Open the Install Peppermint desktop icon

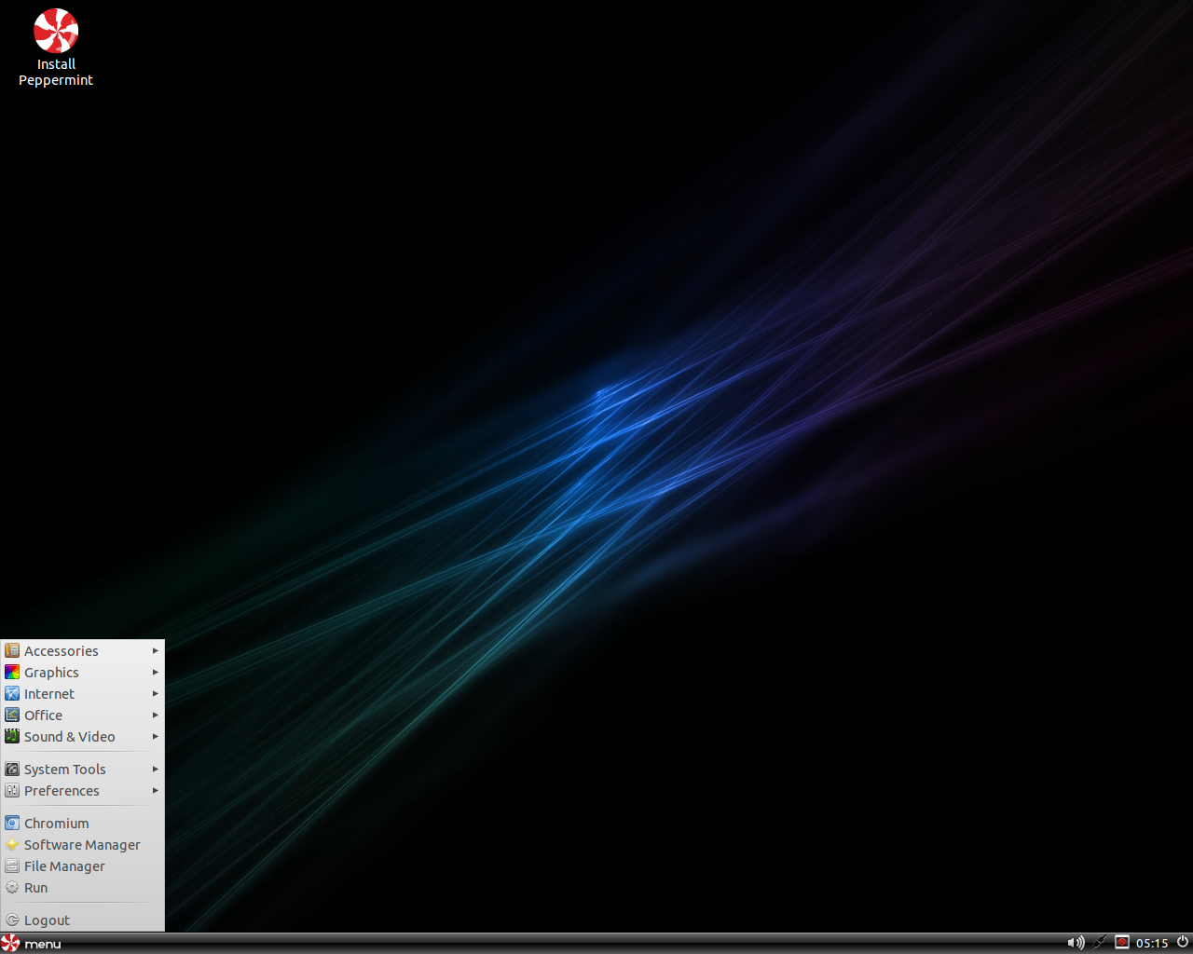pos(56,48)
